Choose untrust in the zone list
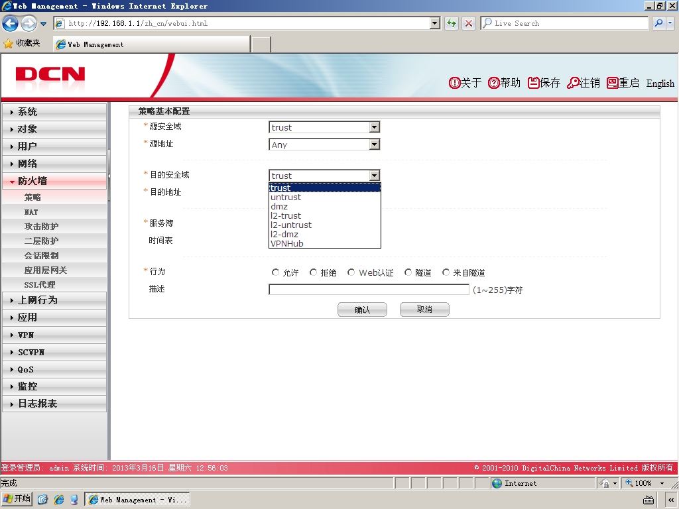The image size is (679, 509). (x=325, y=197)
